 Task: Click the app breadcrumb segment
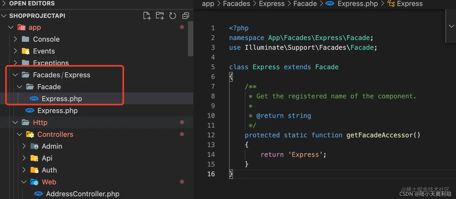click(208, 4)
